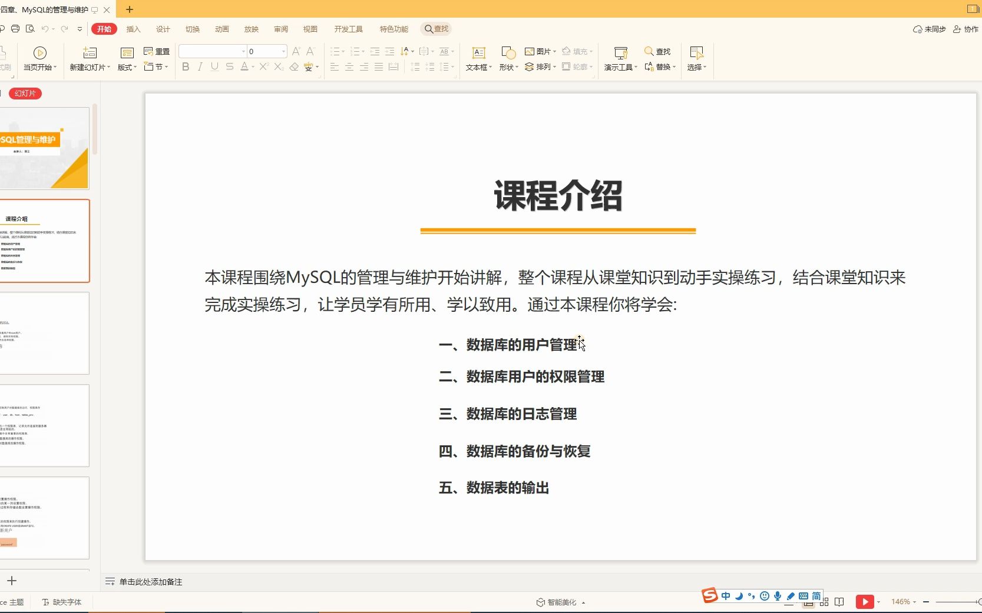
Task: Expand the 选择 select dropdown arrow
Action: (705, 66)
